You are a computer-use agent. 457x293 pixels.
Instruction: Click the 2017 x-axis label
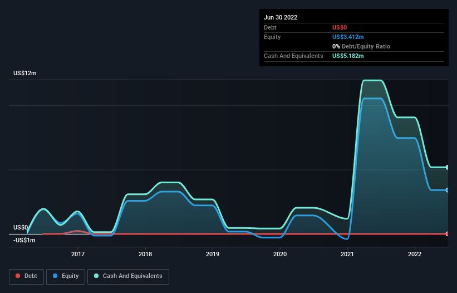(78, 254)
